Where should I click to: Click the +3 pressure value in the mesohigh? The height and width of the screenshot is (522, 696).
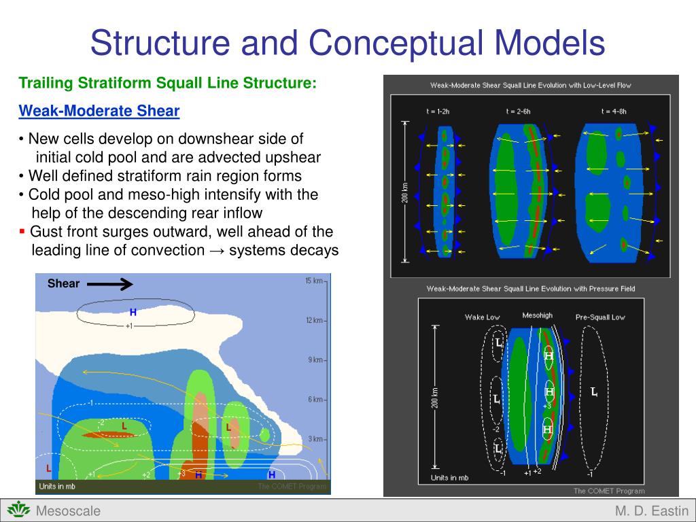pyautogui.click(x=547, y=406)
